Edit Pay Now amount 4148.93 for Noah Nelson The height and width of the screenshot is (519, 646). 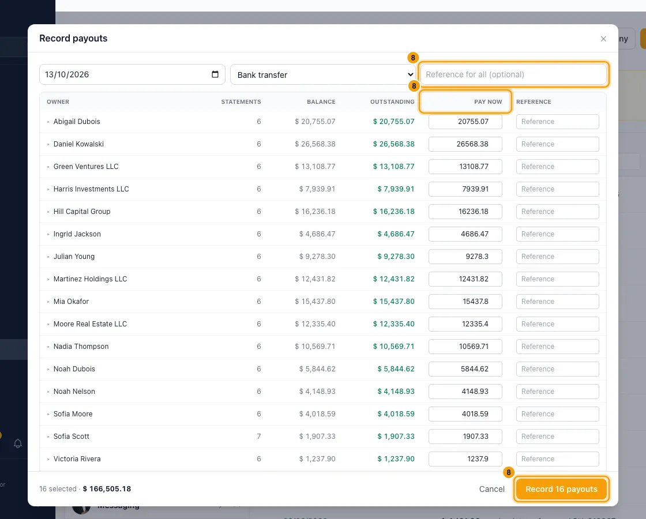pos(465,392)
